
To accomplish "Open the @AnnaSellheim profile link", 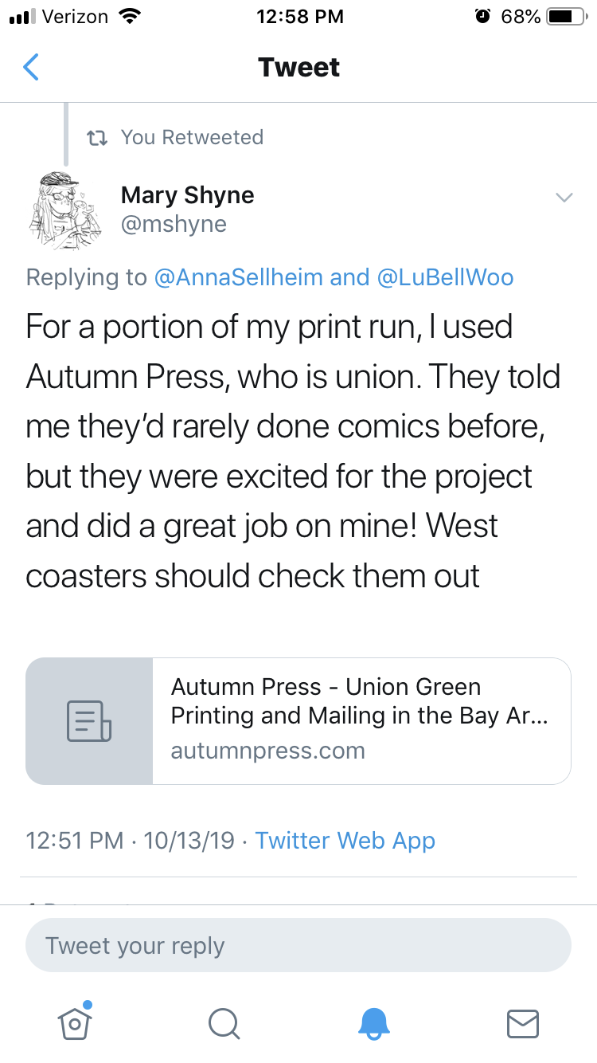I will tap(239, 277).
